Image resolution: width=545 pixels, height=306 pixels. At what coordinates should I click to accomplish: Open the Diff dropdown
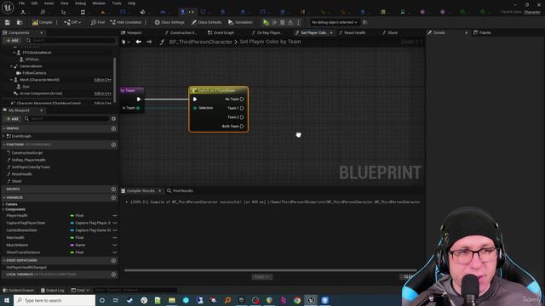click(x=72, y=22)
